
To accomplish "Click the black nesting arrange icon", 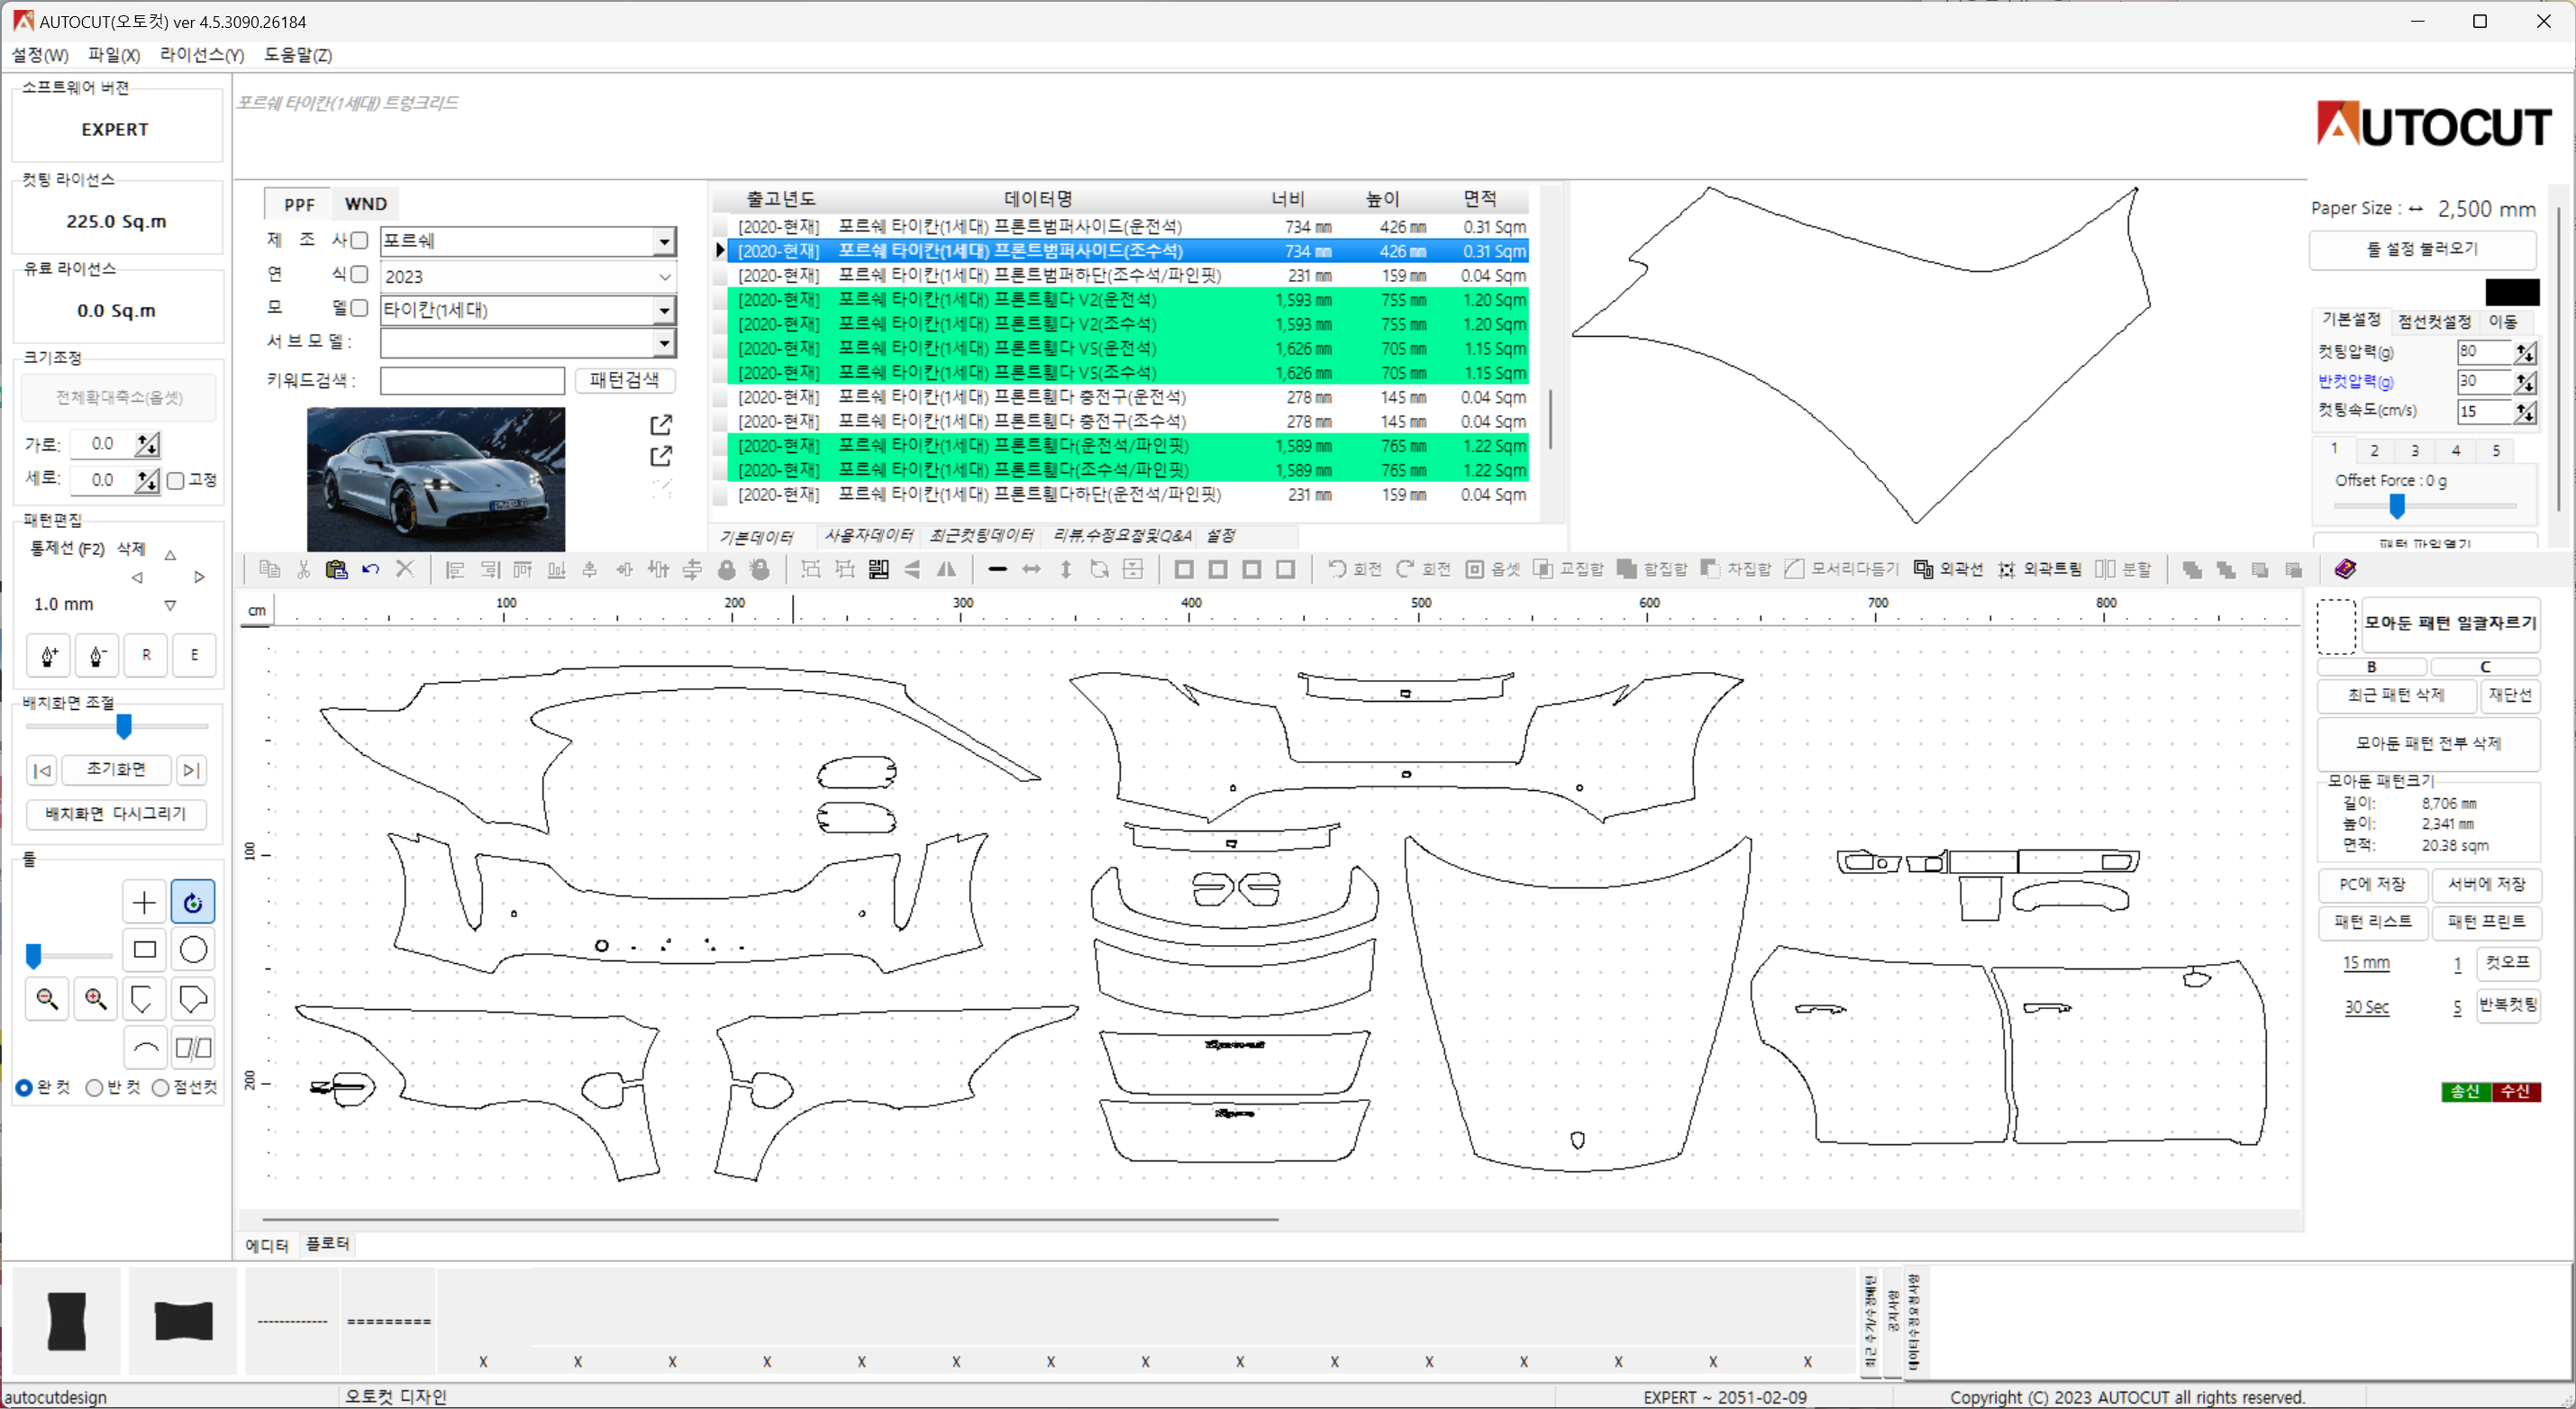I will point(878,569).
